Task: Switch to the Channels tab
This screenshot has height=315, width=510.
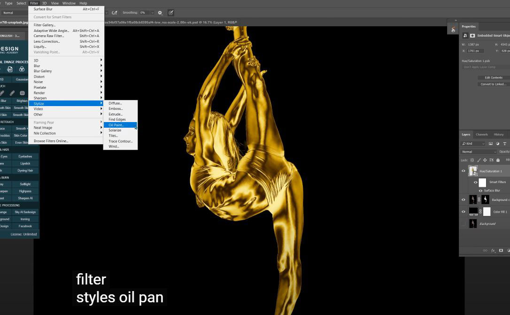Action: pyautogui.click(x=482, y=135)
